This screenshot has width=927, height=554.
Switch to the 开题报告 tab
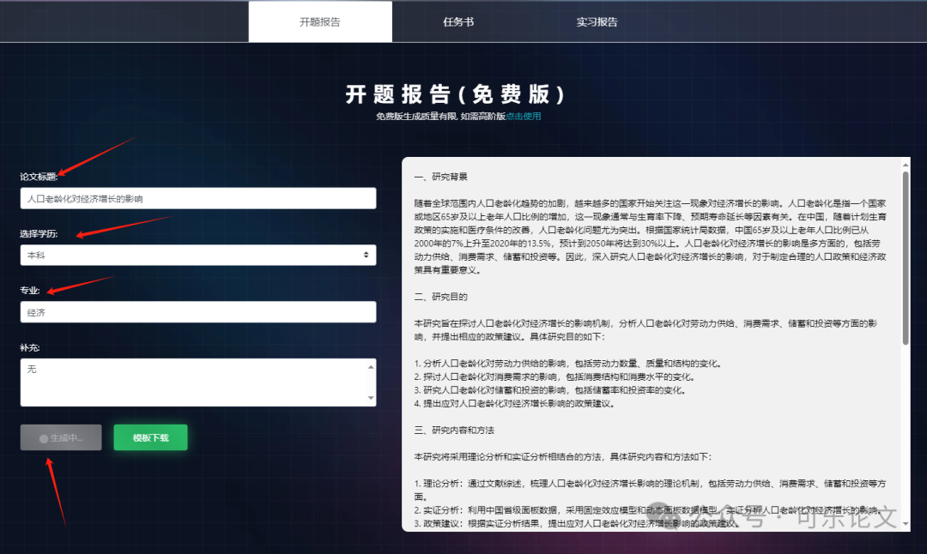click(319, 21)
